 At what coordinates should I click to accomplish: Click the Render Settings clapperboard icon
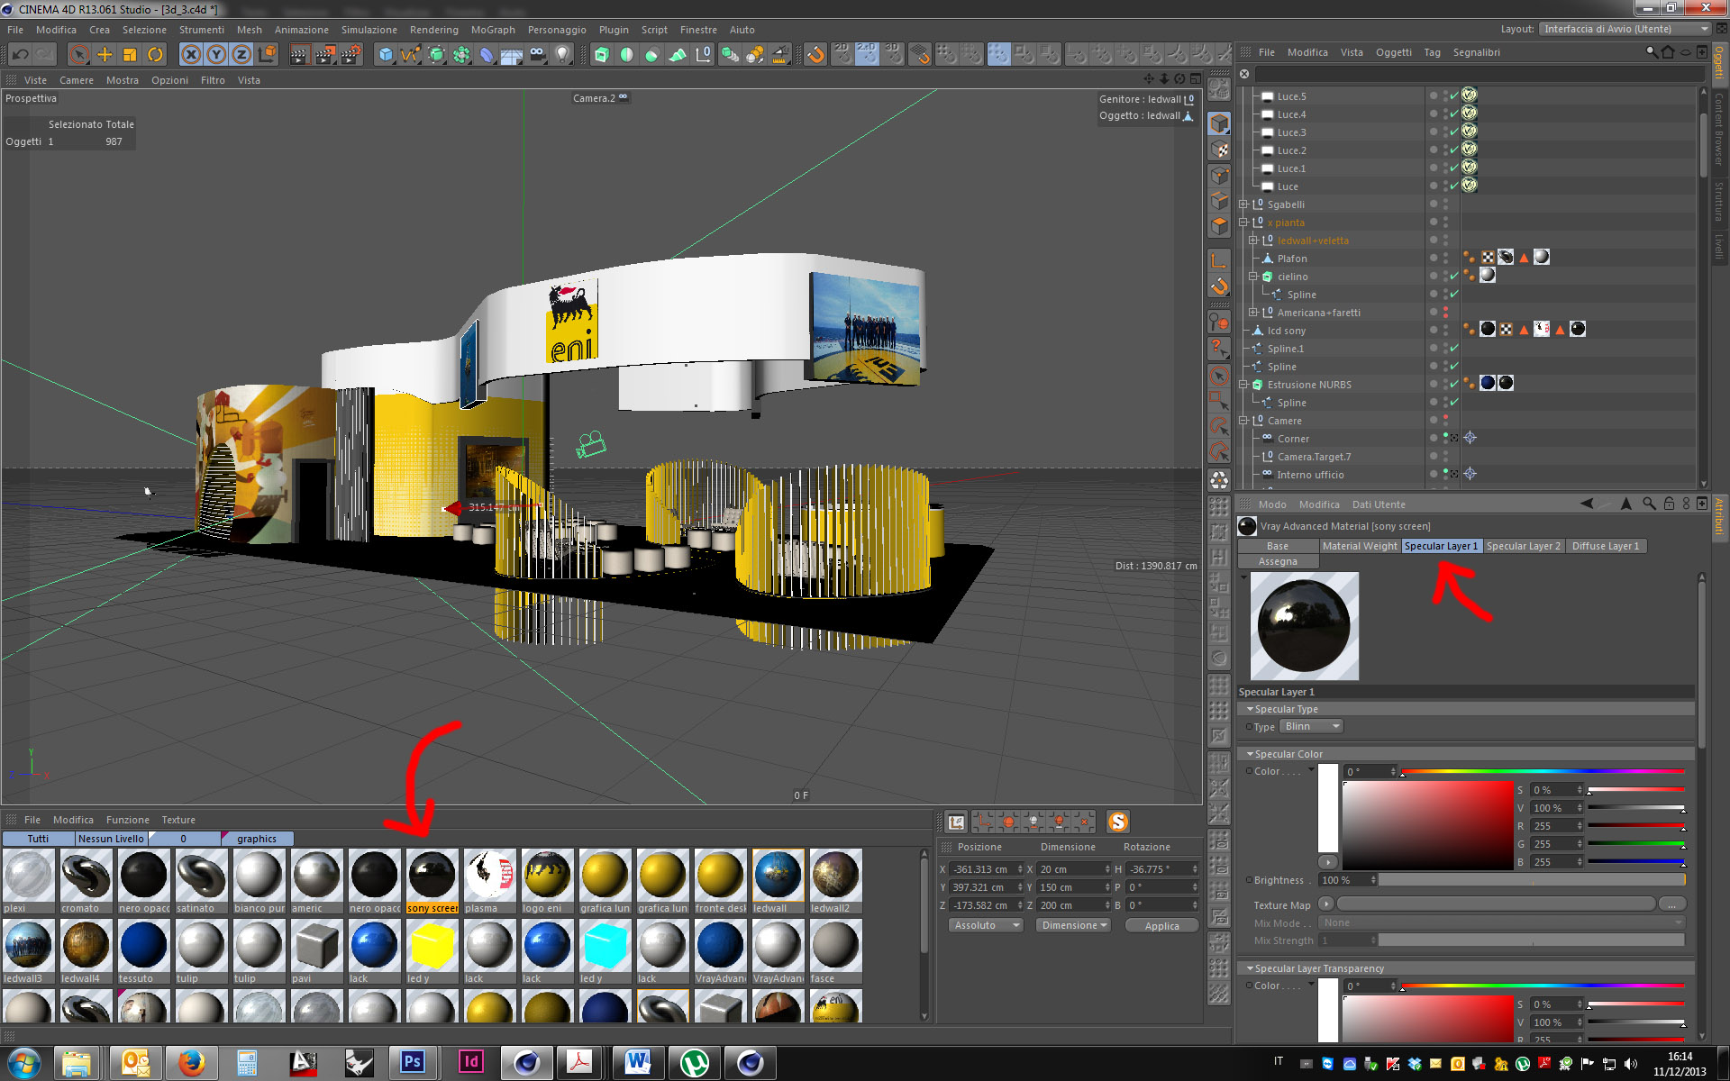[351, 55]
